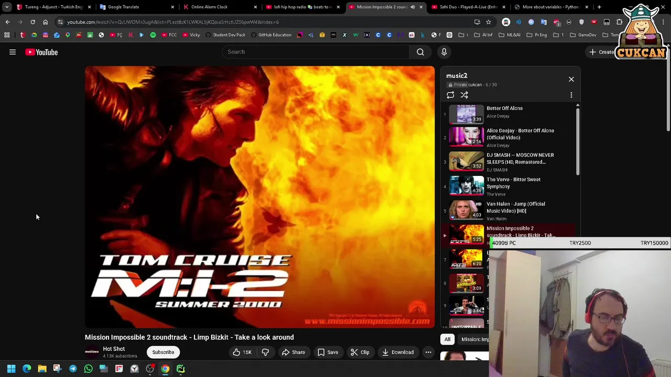
Task: Play DJ SMASH Moscow Never Sleeps
Action: point(508,162)
